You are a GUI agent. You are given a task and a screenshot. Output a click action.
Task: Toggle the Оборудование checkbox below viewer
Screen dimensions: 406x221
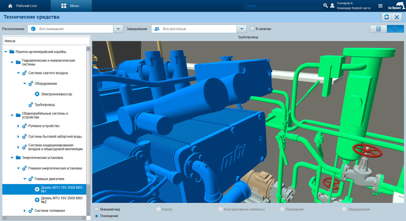click(344, 209)
